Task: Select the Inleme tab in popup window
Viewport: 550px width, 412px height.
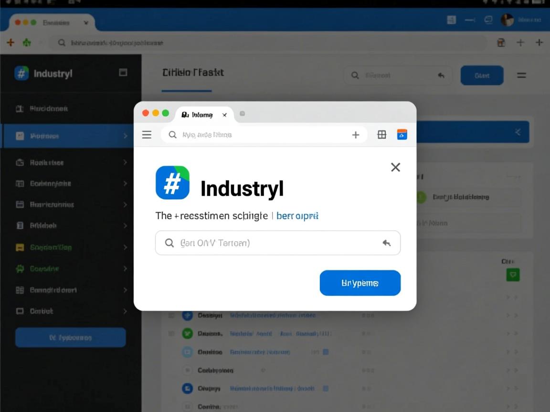Action: tap(204, 115)
